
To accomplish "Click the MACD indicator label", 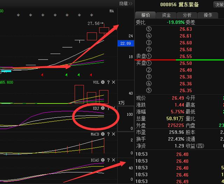I will tap(95, 134).
